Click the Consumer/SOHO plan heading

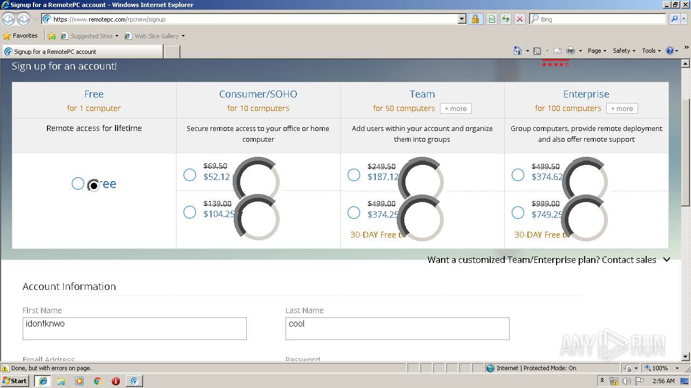point(258,94)
